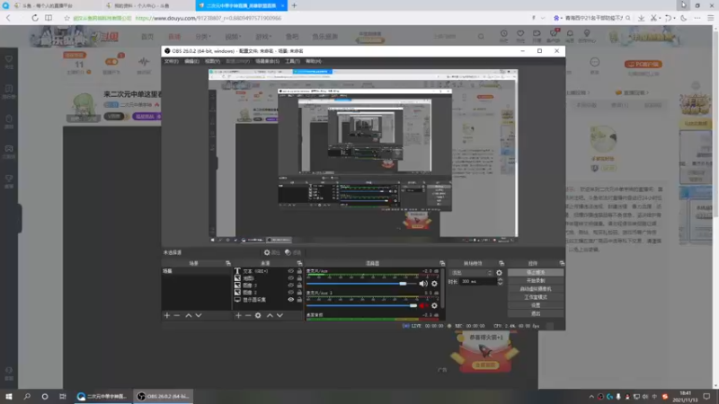
Task: Remove the selected source with the minus icon
Action: point(248,316)
